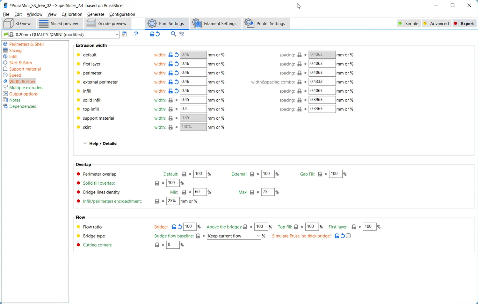Viewport: 478px width, 304px height.
Task: Select Infill in the settings sidebar
Action: click(x=13, y=56)
